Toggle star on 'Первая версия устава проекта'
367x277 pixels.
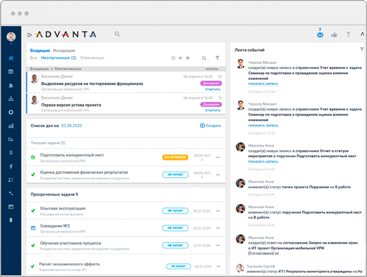(220, 98)
